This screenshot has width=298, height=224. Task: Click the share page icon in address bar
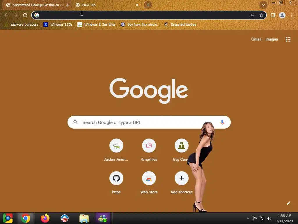coord(252,15)
